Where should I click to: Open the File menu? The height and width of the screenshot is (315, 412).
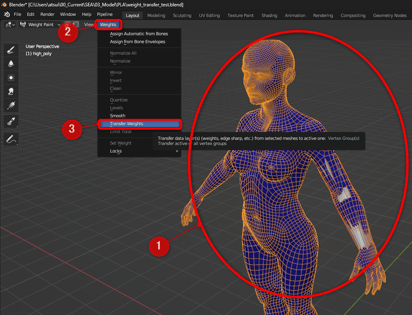tap(18, 14)
